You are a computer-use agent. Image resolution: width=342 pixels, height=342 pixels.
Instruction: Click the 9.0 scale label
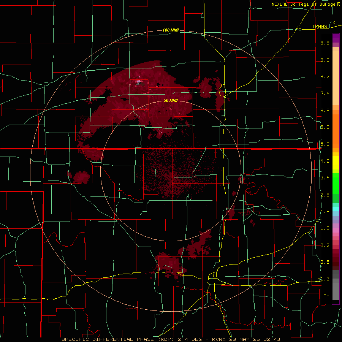coord(325,60)
